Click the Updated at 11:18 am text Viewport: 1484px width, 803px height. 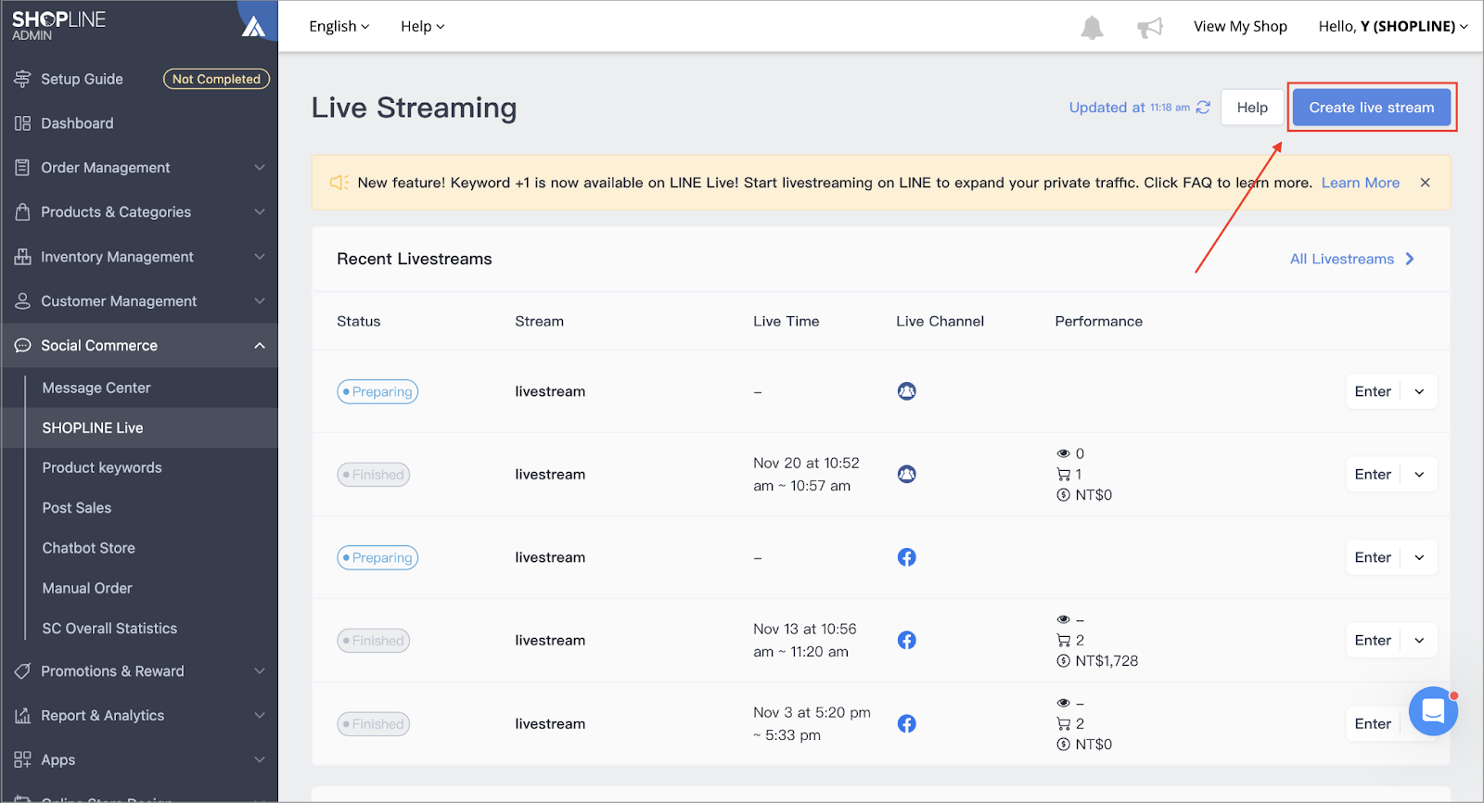[x=1129, y=108]
